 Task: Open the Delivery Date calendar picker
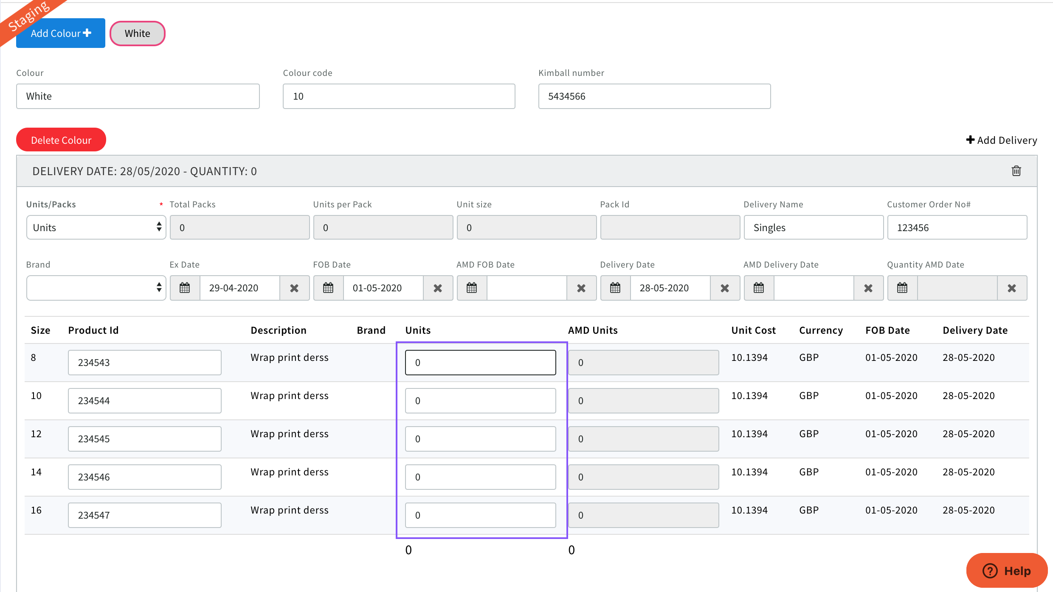[x=615, y=288]
